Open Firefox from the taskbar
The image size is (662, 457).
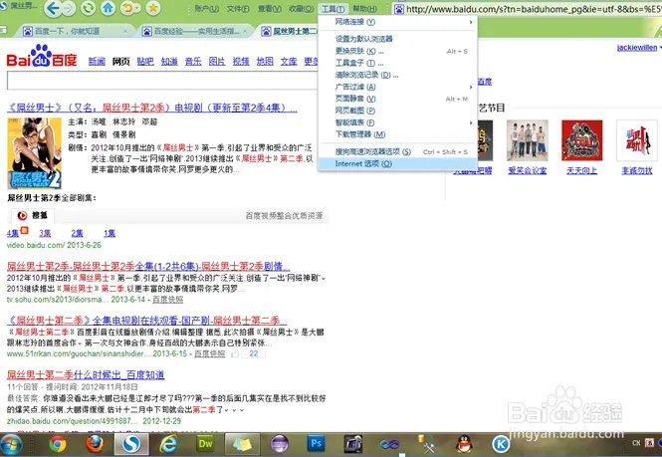pyautogui.click(x=95, y=444)
